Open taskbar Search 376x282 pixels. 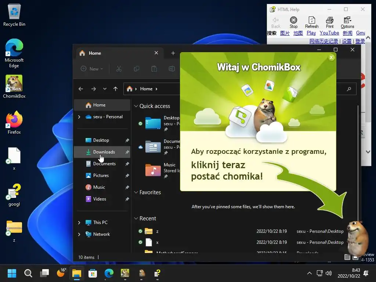(28, 273)
